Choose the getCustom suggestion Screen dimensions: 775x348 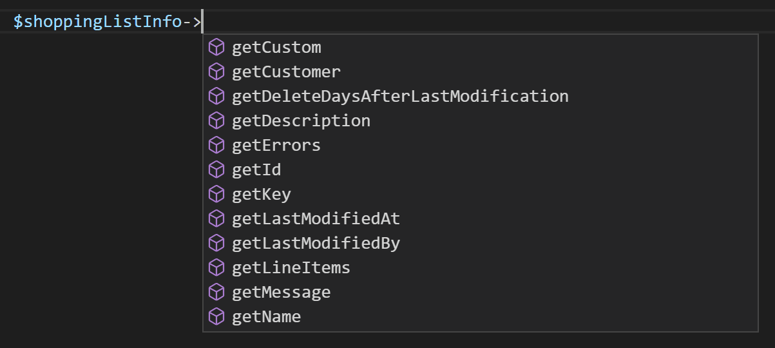pos(276,48)
